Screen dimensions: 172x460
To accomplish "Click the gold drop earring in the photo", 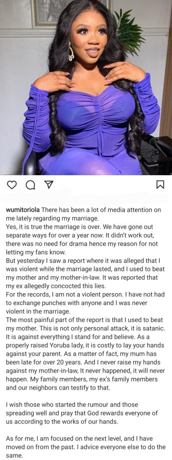I will click(71, 52).
